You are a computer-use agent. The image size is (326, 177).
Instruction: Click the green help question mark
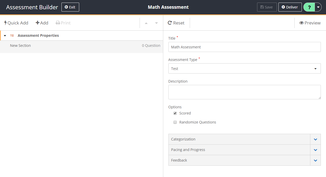pyautogui.click(x=309, y=7)
